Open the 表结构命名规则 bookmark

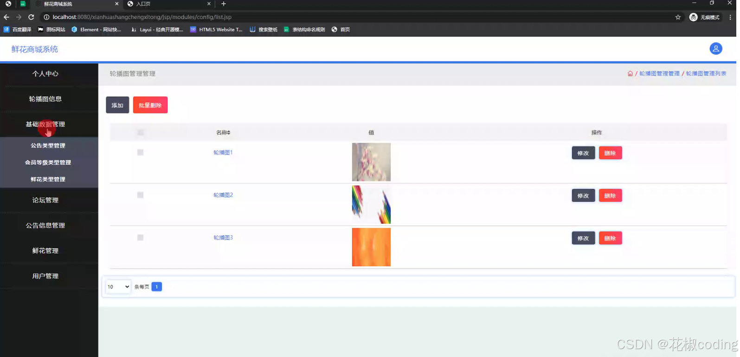point(304,30)
